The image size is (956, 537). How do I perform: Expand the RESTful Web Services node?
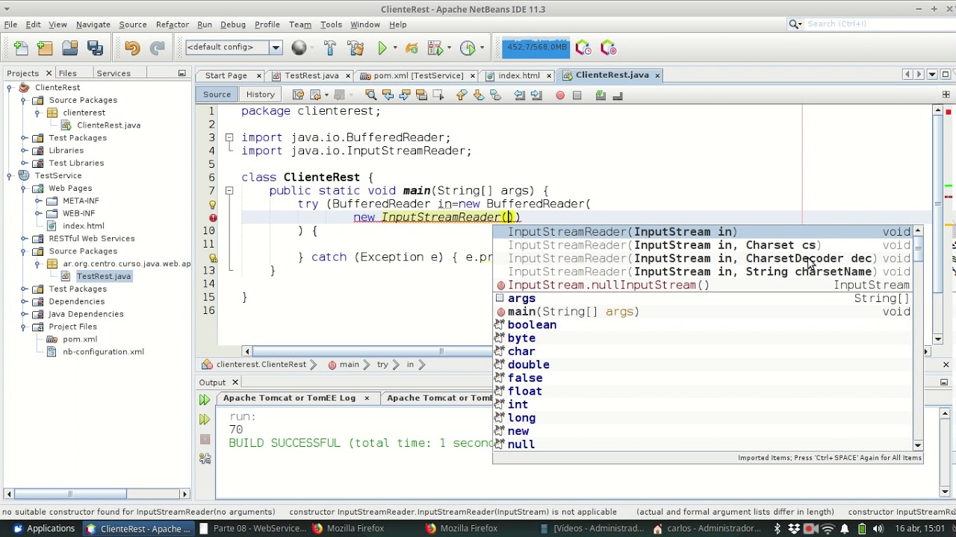coord(25,238)
